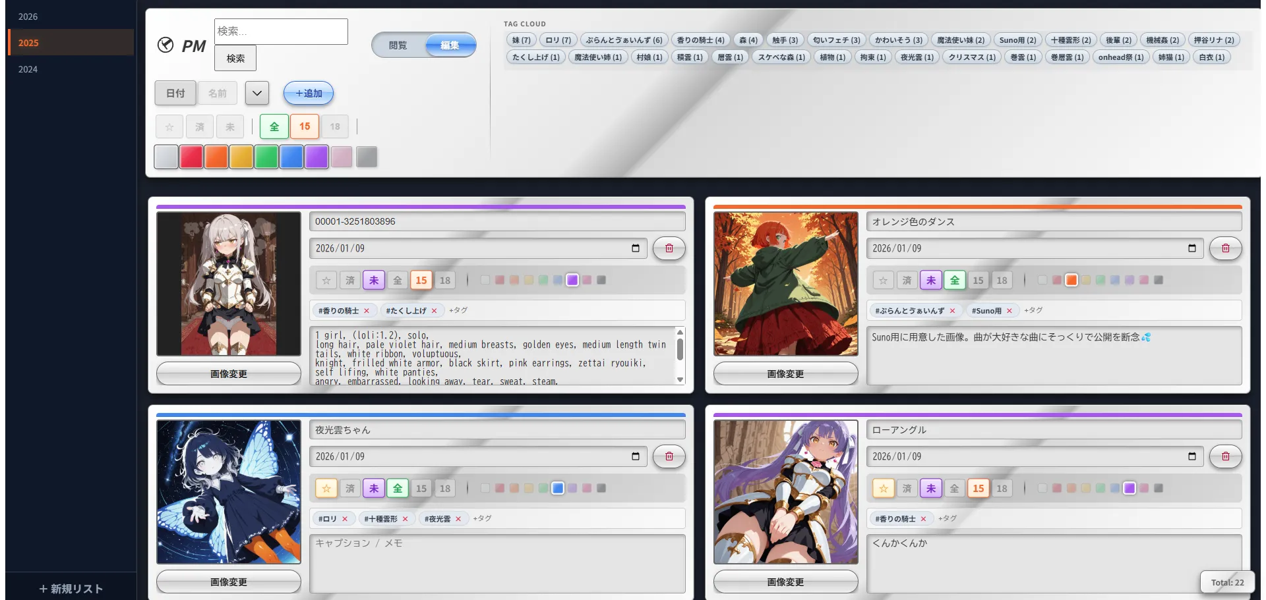
Task: Remove the #Suno用 tag with its × icon
Action: coord(1011,310)
